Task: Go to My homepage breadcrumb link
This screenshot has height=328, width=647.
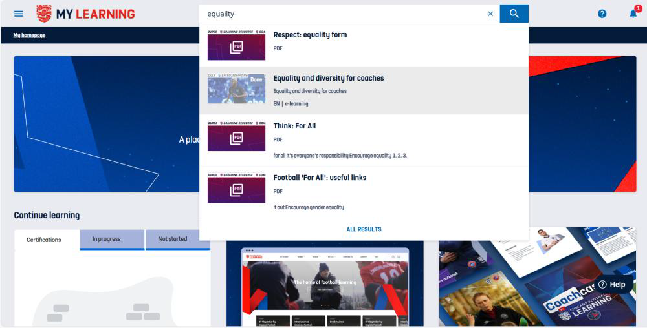Action: tap(29, 36)
